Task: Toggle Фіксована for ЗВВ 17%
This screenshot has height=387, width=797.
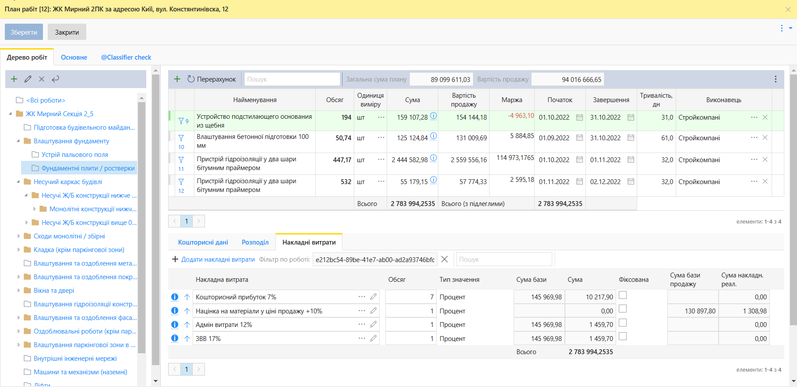Action: coord(623,336)
